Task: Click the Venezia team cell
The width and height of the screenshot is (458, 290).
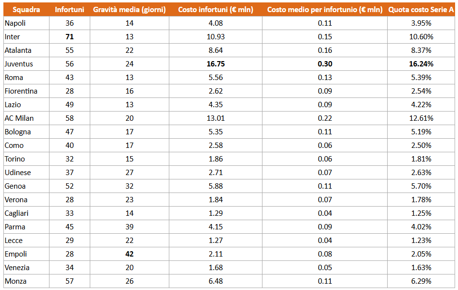Action: click(17, 268)
